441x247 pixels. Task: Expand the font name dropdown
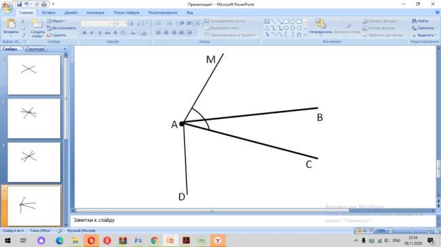click(111, 24)
